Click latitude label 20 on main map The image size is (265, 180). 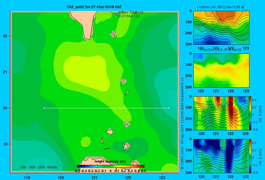(5, 108)
